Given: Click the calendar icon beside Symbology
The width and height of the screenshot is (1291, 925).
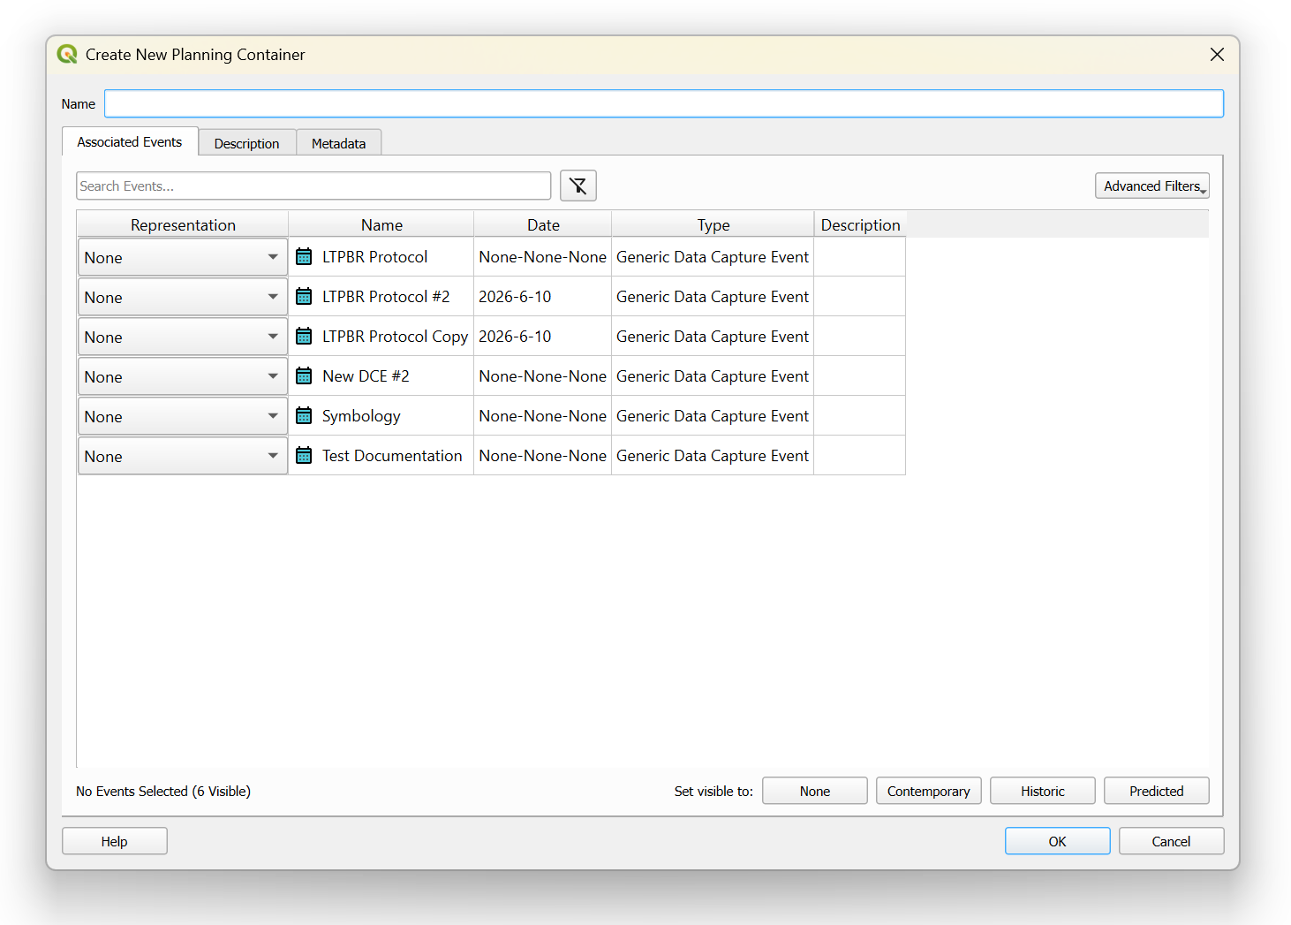Looking at the screenshot, I should (304, 415).
